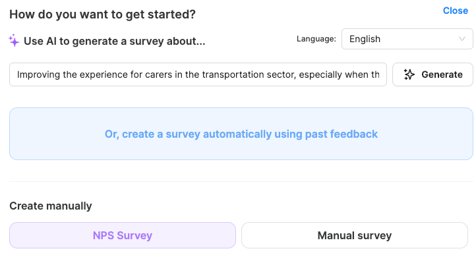Select the NPS Survey option

point(123,235)
